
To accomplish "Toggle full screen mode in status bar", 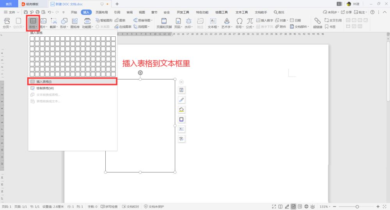I will pyautogui.click(x=274, y=206).
